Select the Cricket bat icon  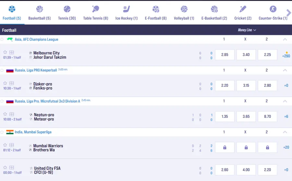pyautogui.click(x=243, y=9)
